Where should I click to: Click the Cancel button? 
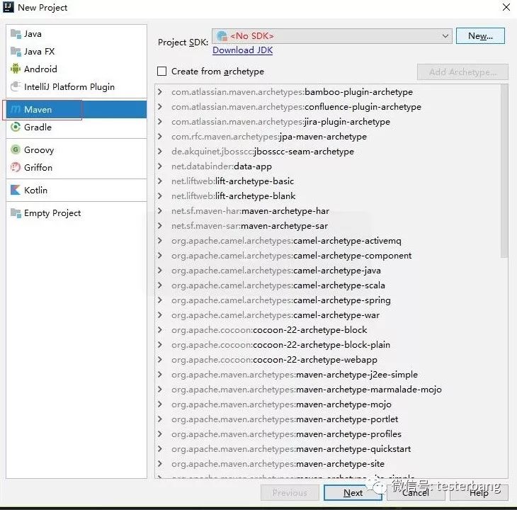416,492
